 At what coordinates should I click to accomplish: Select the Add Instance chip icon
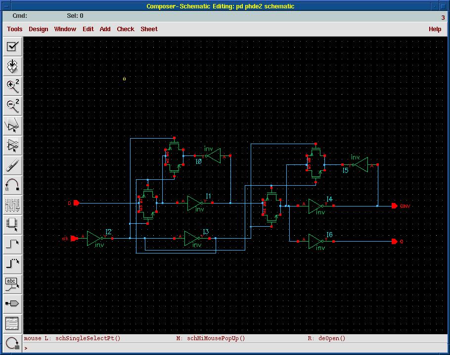click(x=12, y=224)
